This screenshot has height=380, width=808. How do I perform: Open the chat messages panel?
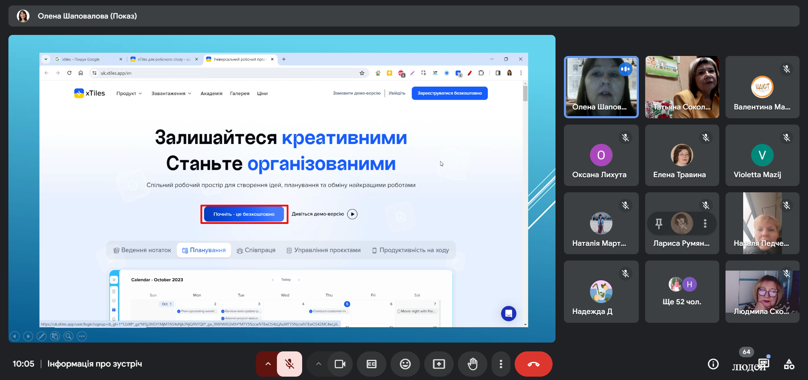[x=763, y=364]
